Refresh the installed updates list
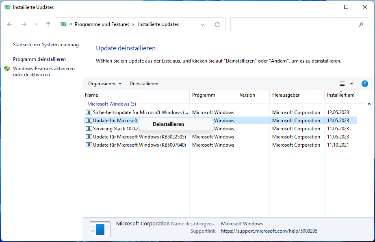This screenshot has width=375, height=242. 217,25
